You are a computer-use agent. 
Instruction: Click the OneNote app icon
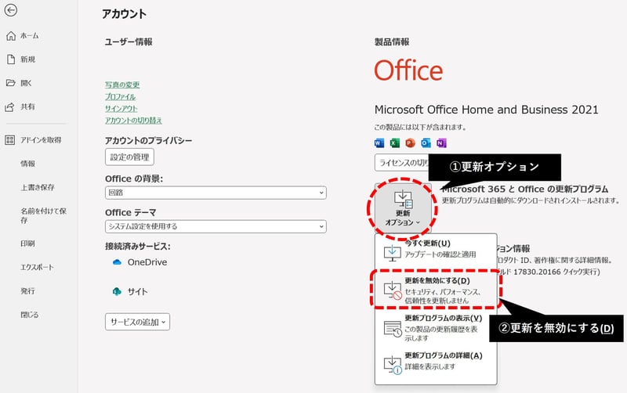coord(441,143)
